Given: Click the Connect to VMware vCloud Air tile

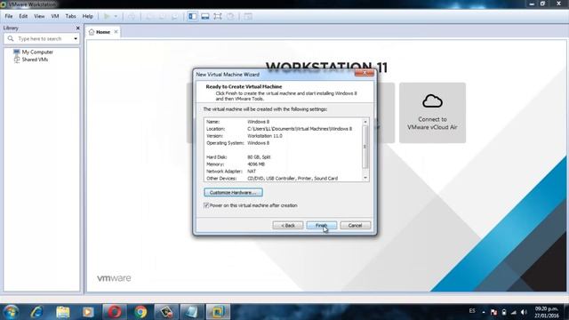Looking at the screenshot, I should [433, 113].
